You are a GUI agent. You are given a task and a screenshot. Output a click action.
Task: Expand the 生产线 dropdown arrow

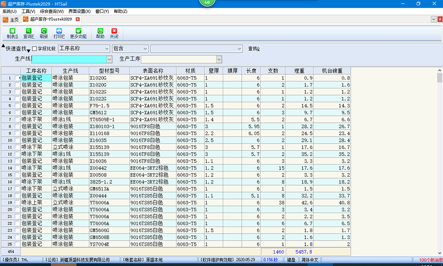109,59
